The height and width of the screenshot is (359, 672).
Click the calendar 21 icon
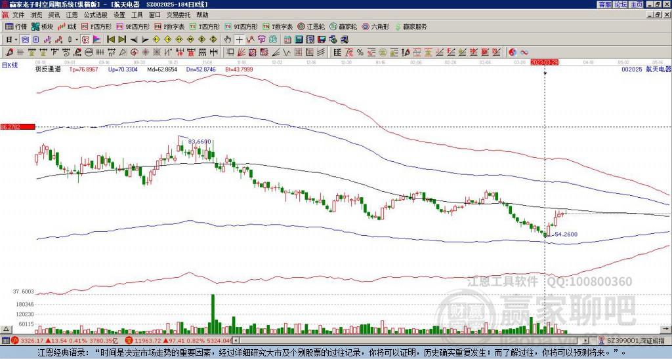pos(287,39)
